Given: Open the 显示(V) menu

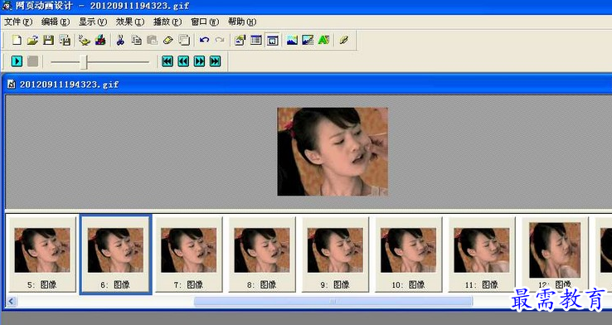Looking at the screenshot, I should tap(93, 22).
